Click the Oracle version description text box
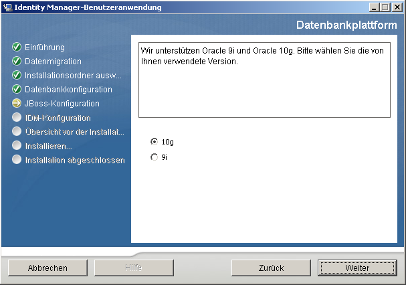The height and width of the screenshot is (285, 406). pyautogui.click(x=264, y=80)
